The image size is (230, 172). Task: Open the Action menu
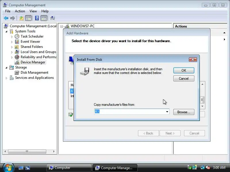[x=20, y=11]
